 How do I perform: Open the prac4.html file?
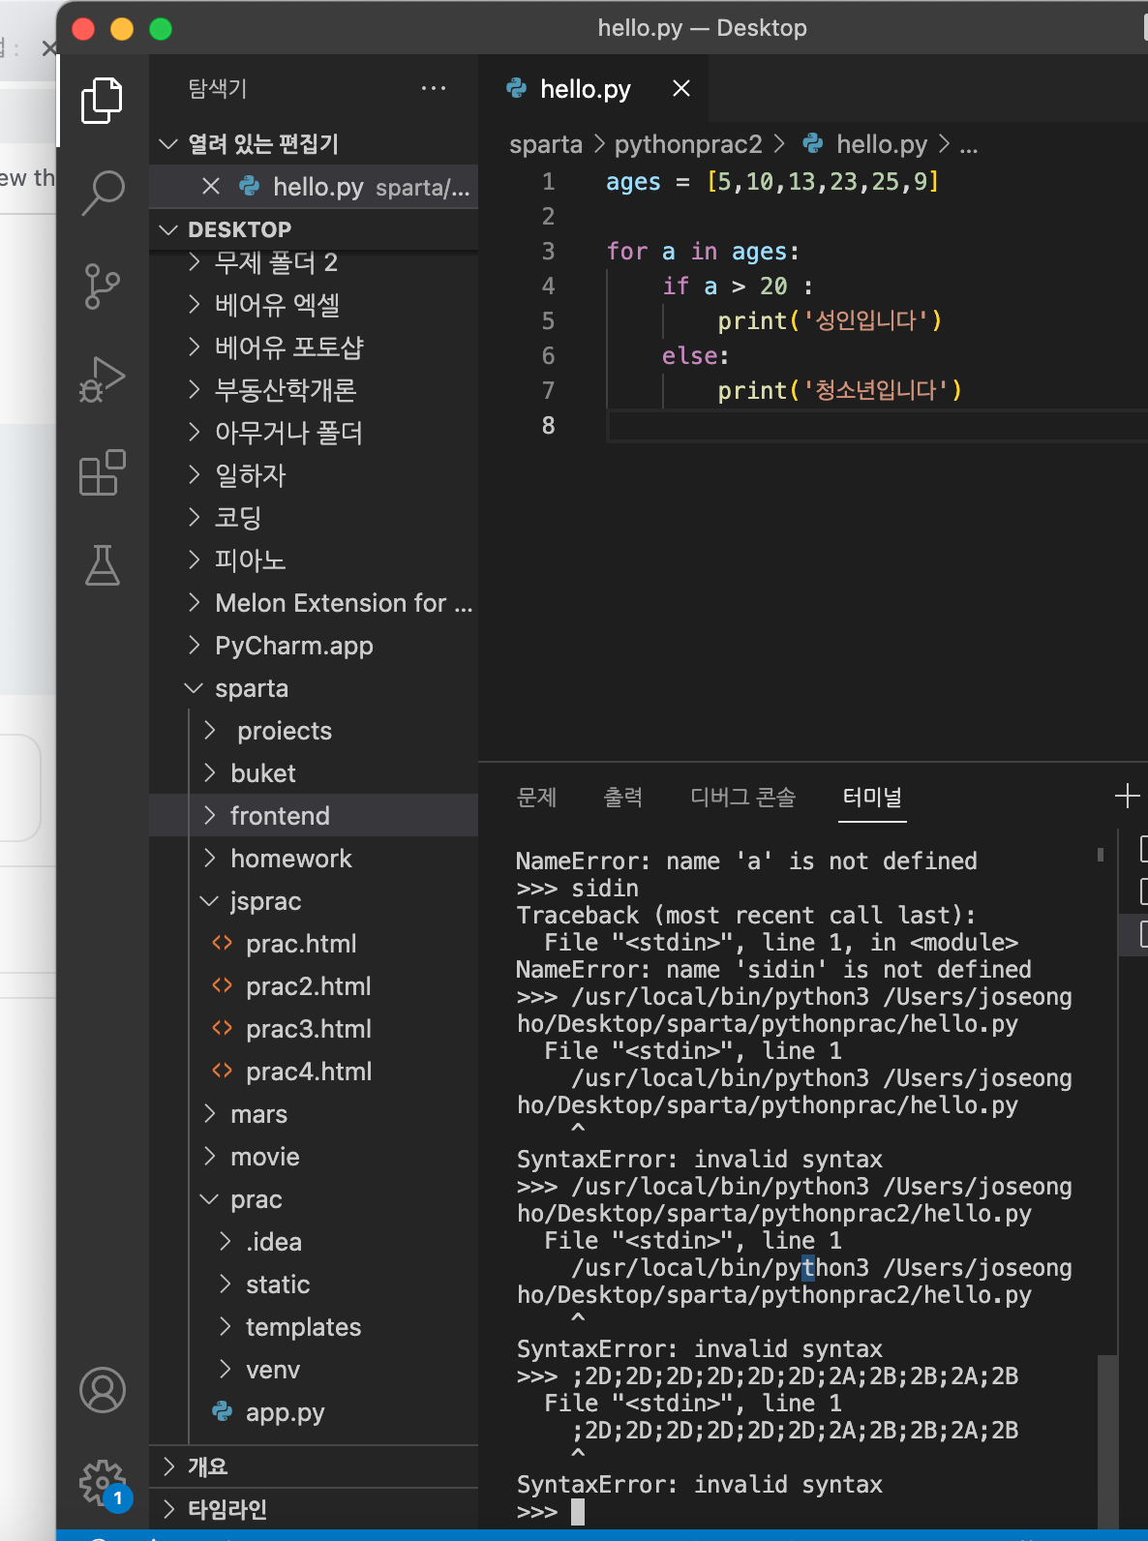(314, 1072)
